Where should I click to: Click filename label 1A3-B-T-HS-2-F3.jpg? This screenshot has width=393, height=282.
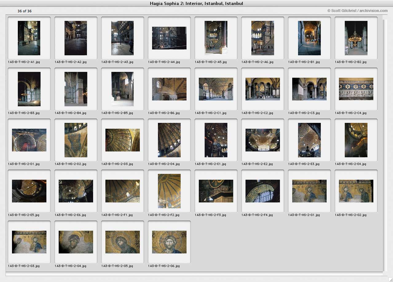click(x=210, y=215)
